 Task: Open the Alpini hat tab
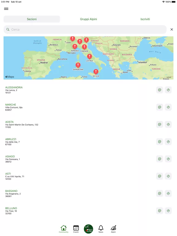point(113,229)
